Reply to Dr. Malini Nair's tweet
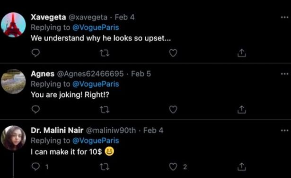The height and width of the screenshot is (178, 291). point(35,167)
